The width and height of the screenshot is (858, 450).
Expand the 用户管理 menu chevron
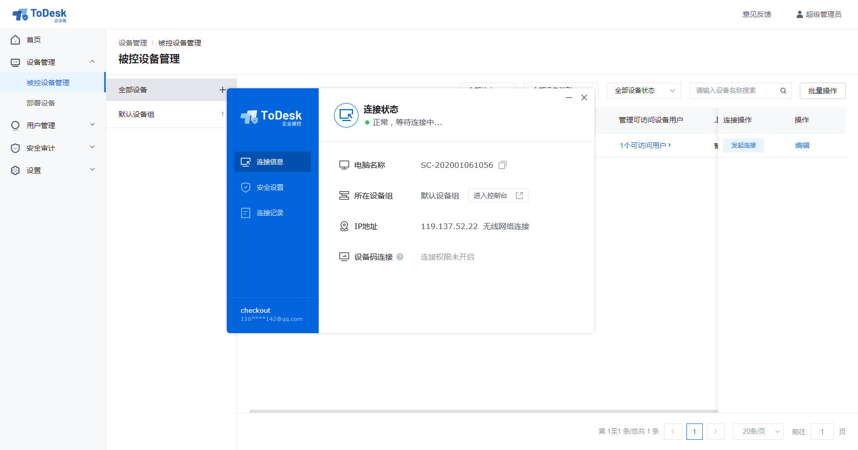pos(92,124)
